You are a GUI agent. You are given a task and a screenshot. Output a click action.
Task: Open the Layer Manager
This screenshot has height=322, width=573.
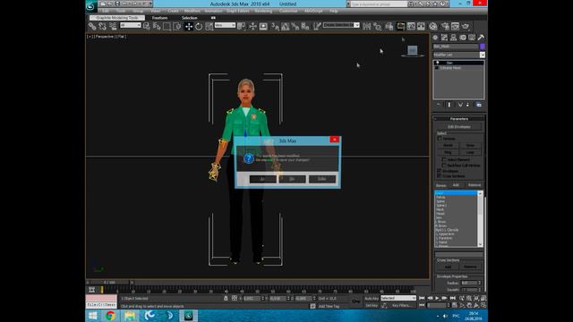(x=389, y=26)
